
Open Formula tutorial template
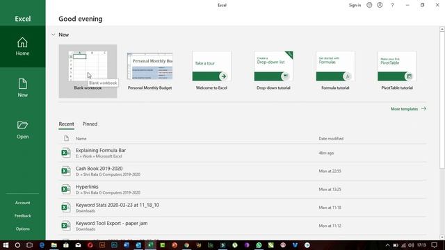coord(335,71)
